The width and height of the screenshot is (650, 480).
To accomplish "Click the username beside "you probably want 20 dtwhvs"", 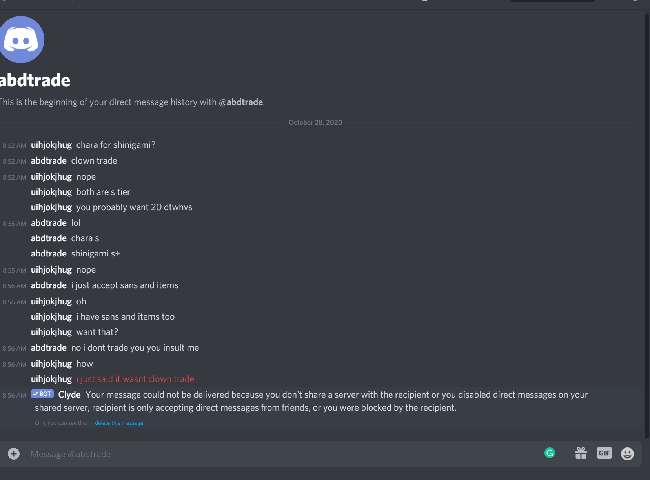I will pos(51,207).
